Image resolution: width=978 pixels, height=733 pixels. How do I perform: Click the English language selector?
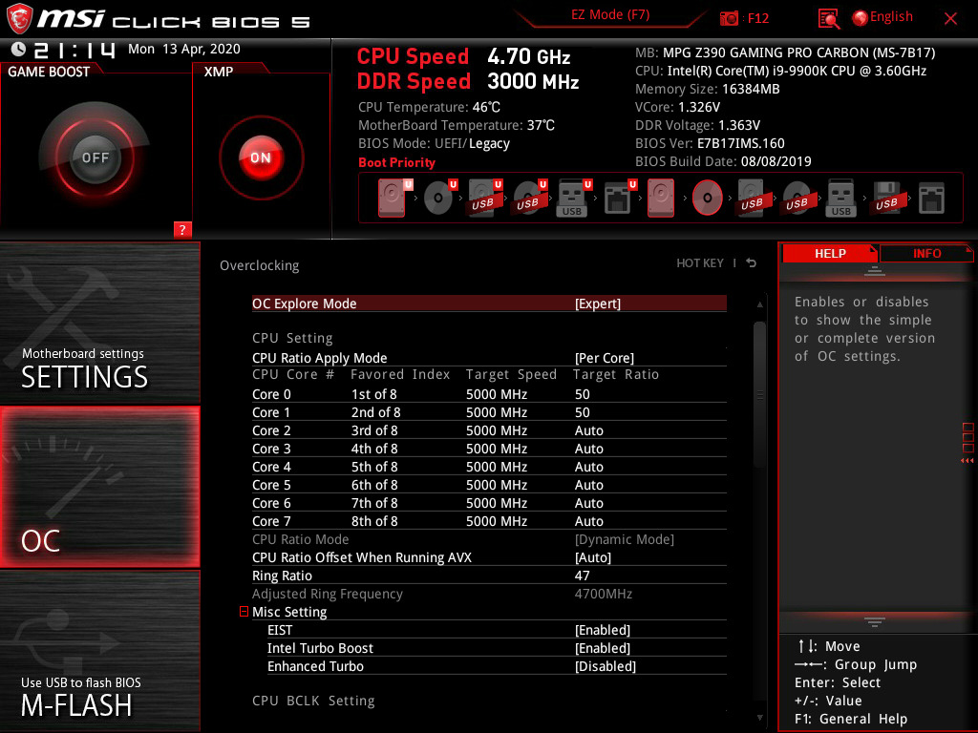click(x=882, y=16)
